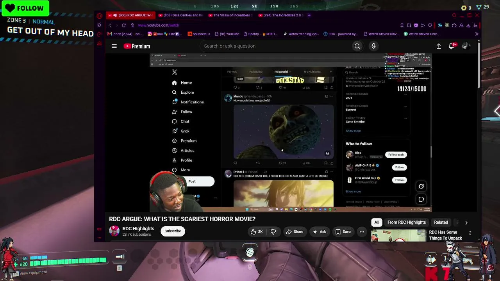The height and width of the screenshot is (281, 500).
Task: Click the X logo in the video
Action: pyautogui.click(x=175, y=72)
